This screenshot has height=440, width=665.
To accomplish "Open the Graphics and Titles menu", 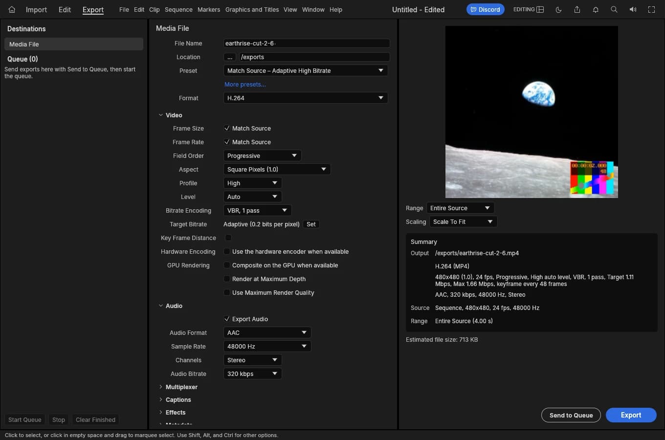I will (x=252, y=9).
